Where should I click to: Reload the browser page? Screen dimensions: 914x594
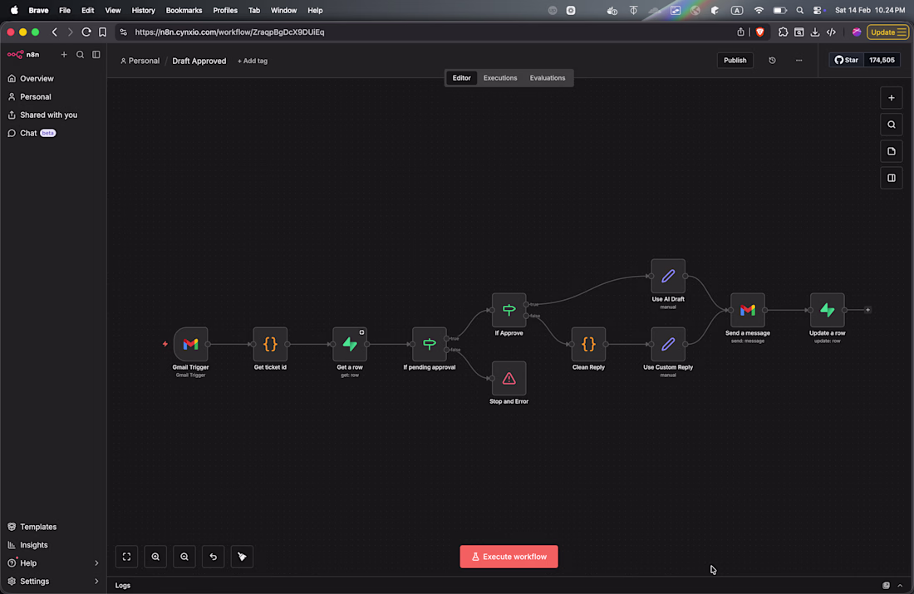tap(86, 32)
